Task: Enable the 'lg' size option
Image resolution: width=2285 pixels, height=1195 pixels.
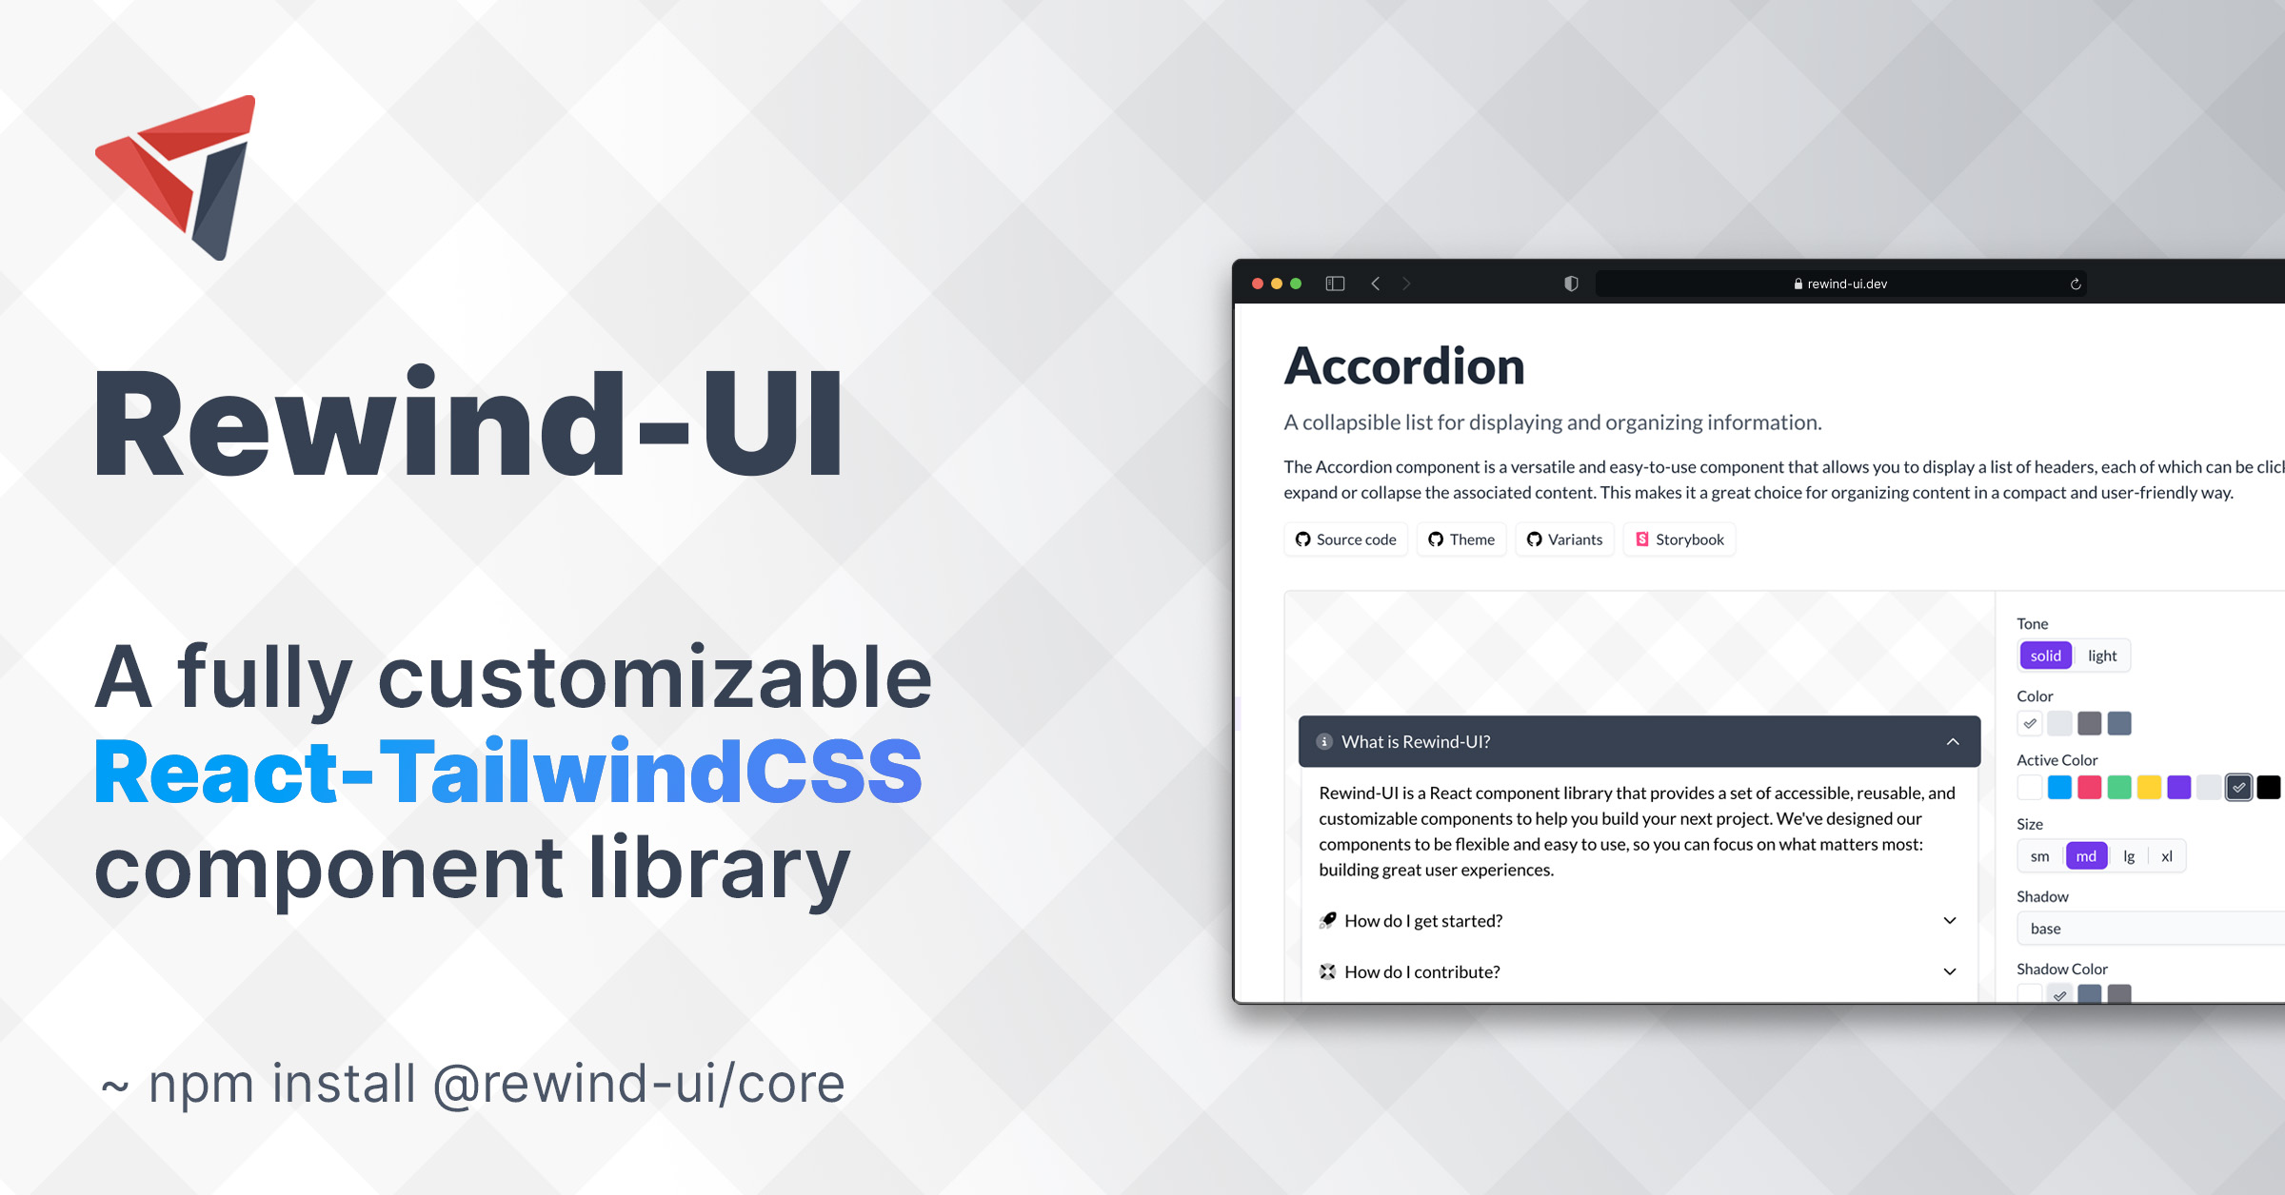Action: click(2130, 855)
